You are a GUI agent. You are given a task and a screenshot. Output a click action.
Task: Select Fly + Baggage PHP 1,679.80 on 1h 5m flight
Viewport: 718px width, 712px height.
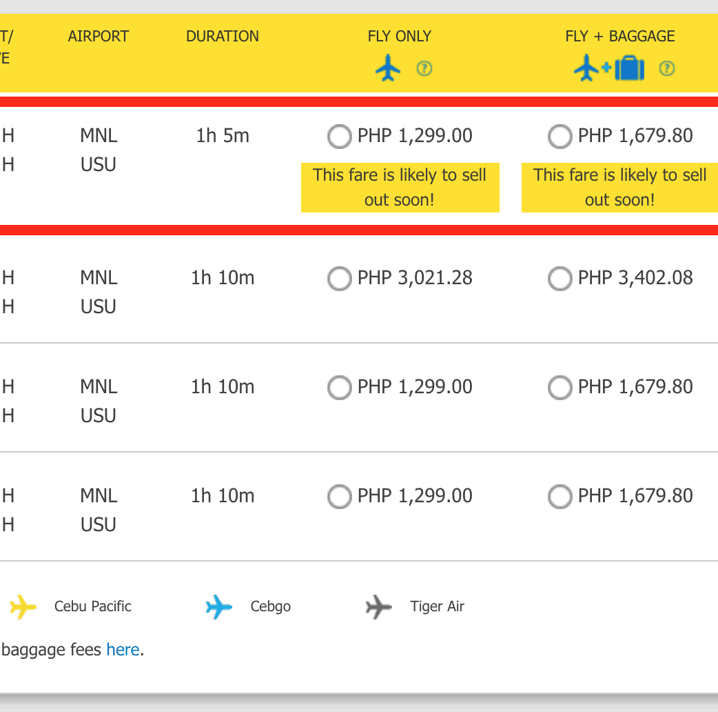[560, 137]
